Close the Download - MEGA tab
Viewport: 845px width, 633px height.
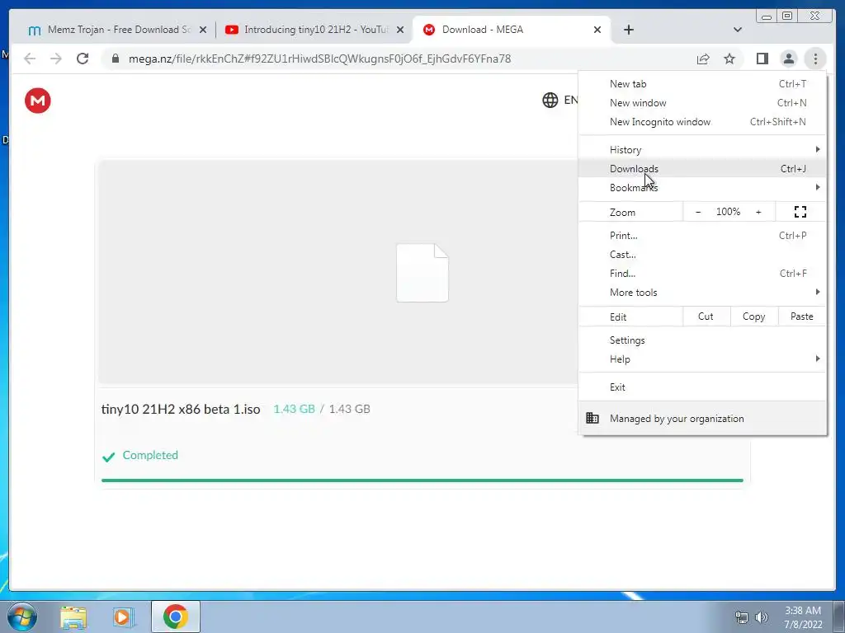point(597,30)
